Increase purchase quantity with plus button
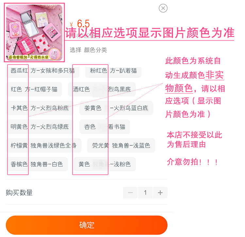The height and width of the screenshot is (237, 245). tap(160, 193)
